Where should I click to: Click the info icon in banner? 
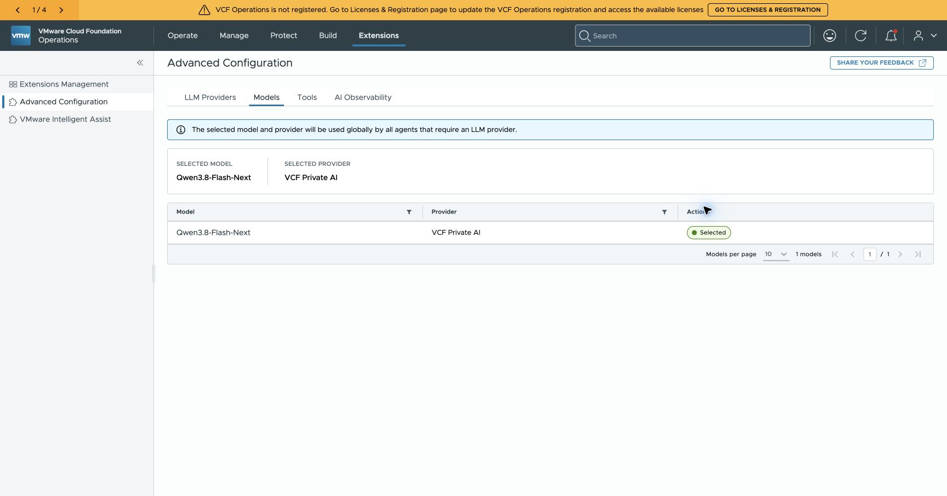point(181,130)
